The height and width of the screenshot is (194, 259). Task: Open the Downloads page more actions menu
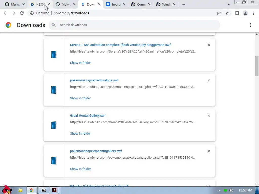click(x=250, y=25)
